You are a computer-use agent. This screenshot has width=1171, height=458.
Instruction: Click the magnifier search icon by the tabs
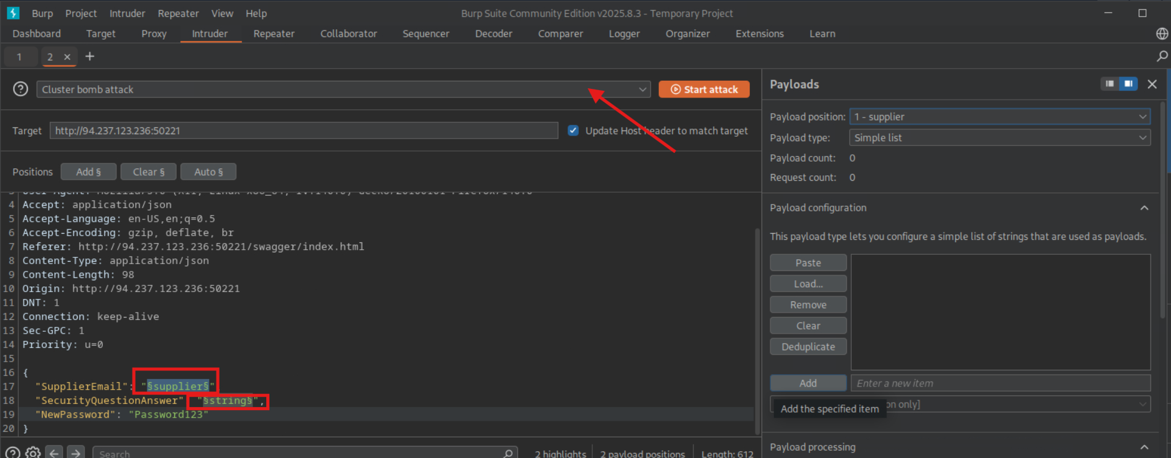pos(1162,57)
